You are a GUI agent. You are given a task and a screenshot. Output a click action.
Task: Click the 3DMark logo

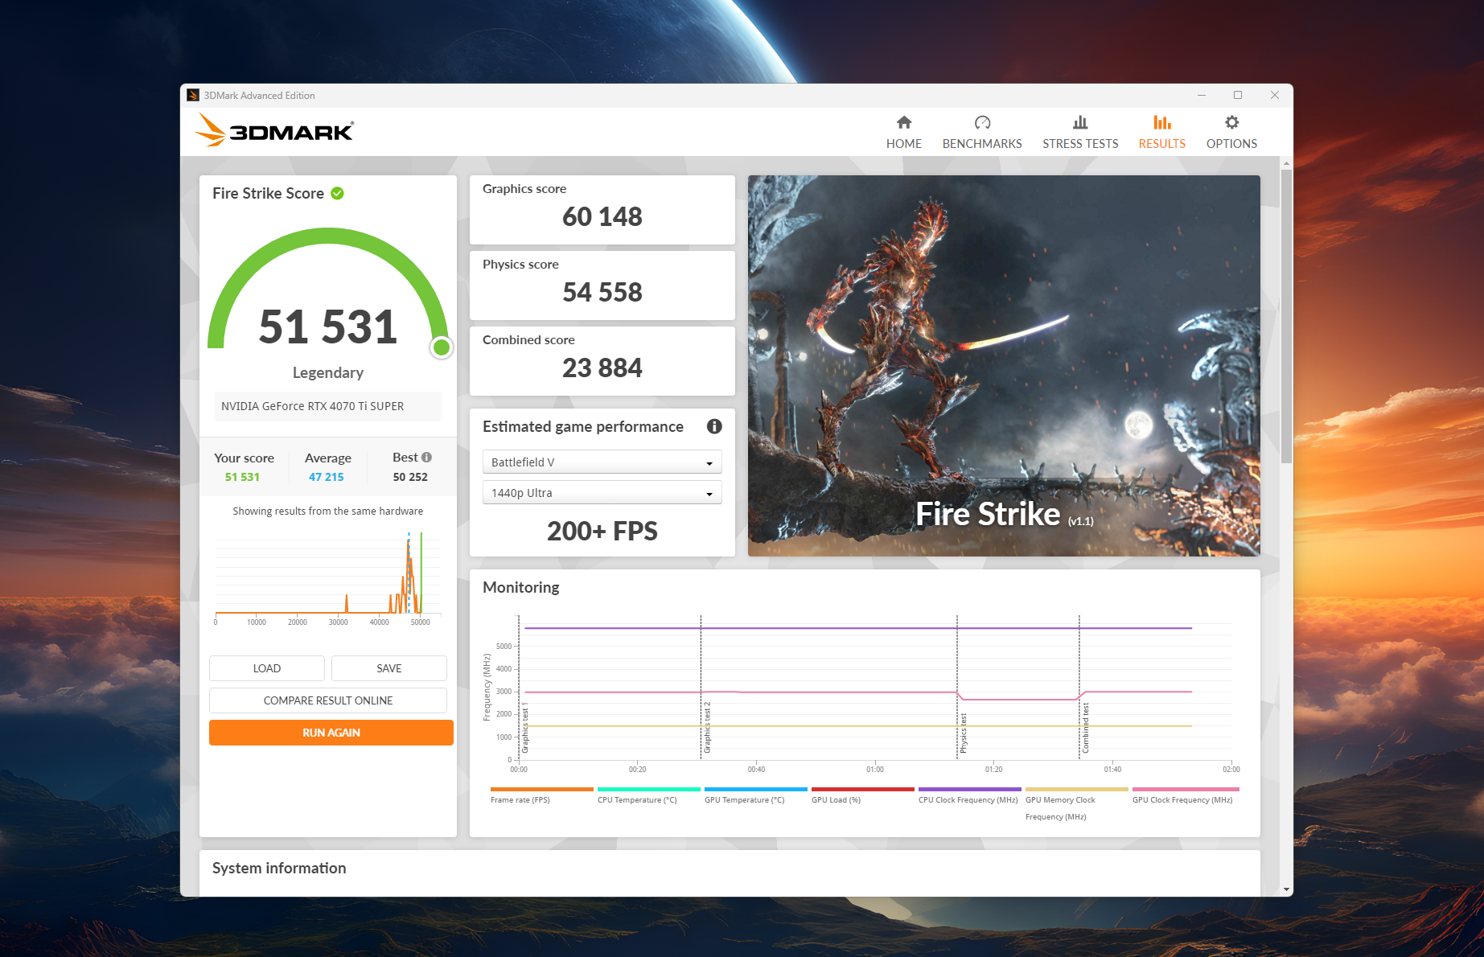[x=274, y=130]
